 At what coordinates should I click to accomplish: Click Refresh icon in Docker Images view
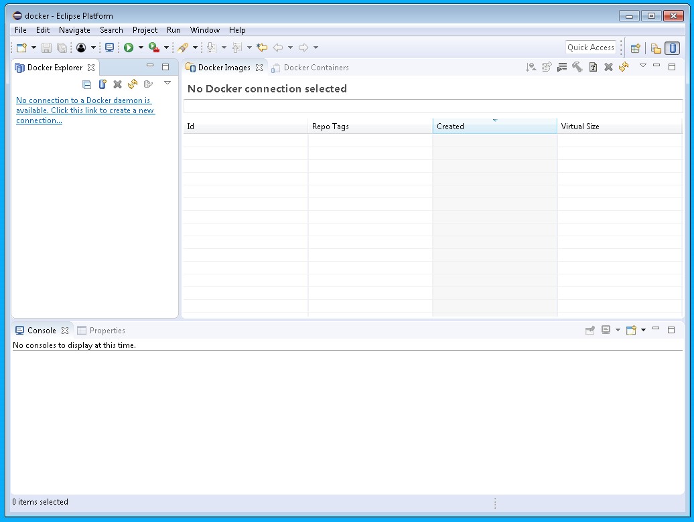tap(624, 67)
